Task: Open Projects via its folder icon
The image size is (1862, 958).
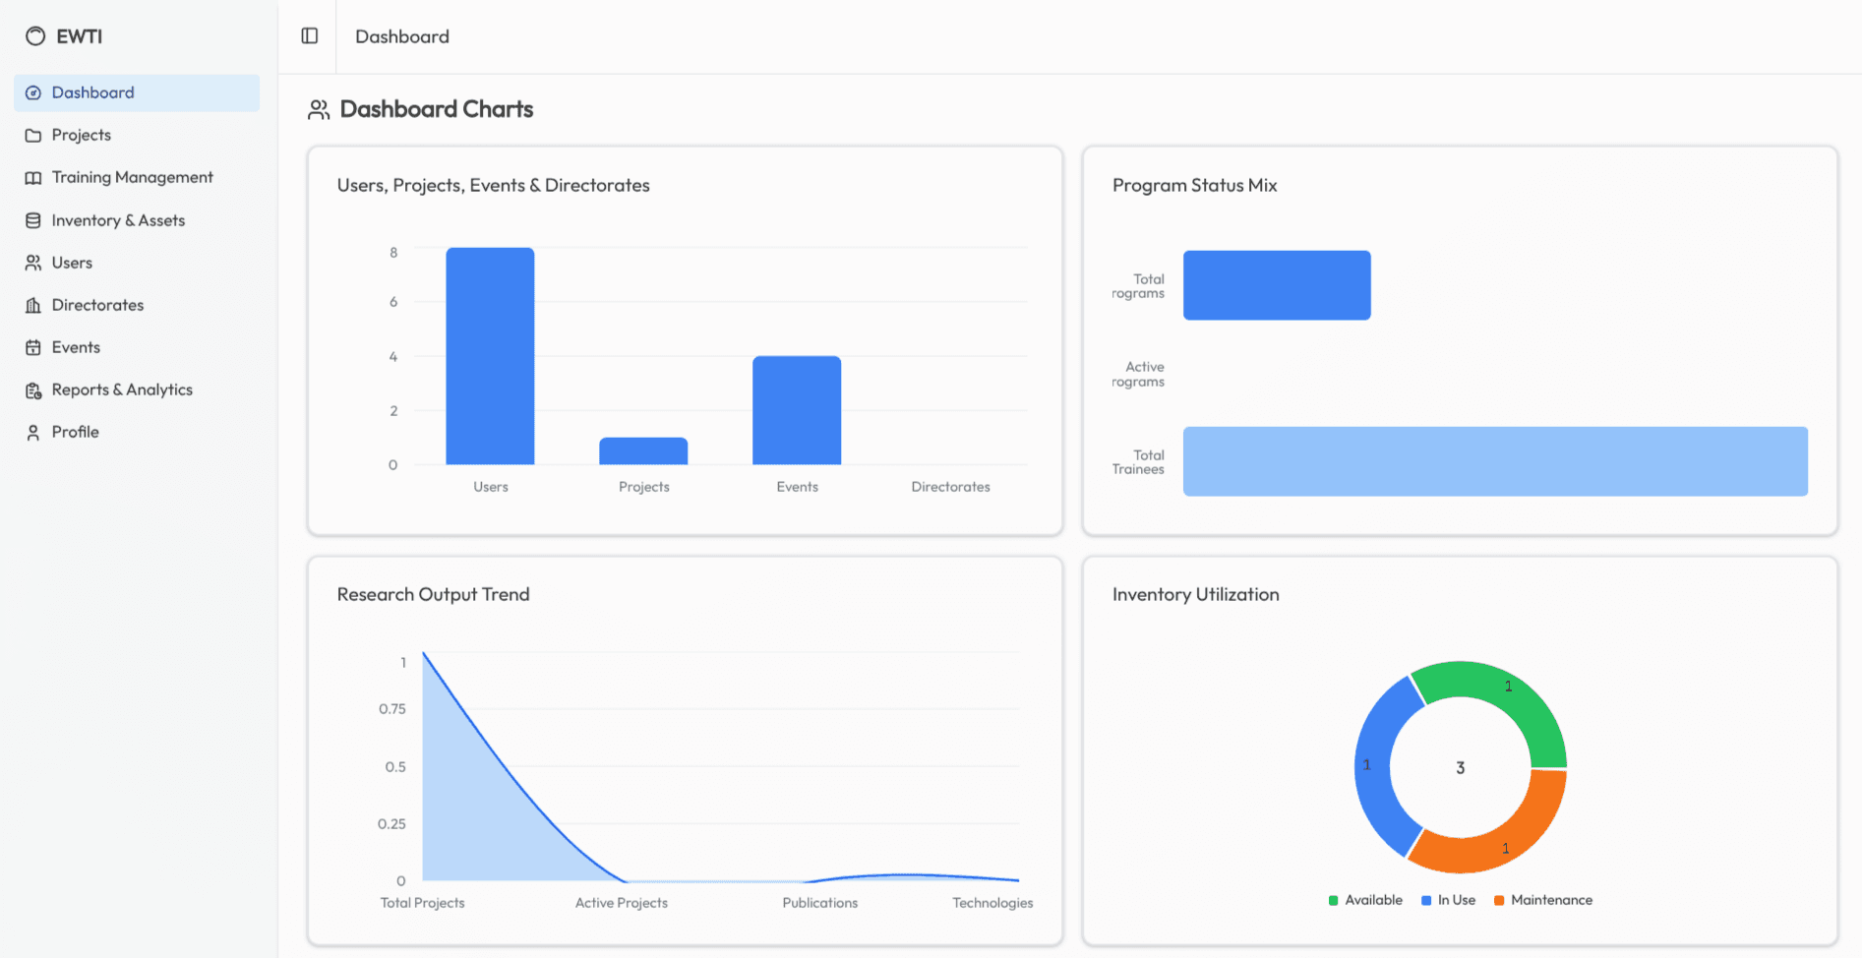Action: pos(33,136)
